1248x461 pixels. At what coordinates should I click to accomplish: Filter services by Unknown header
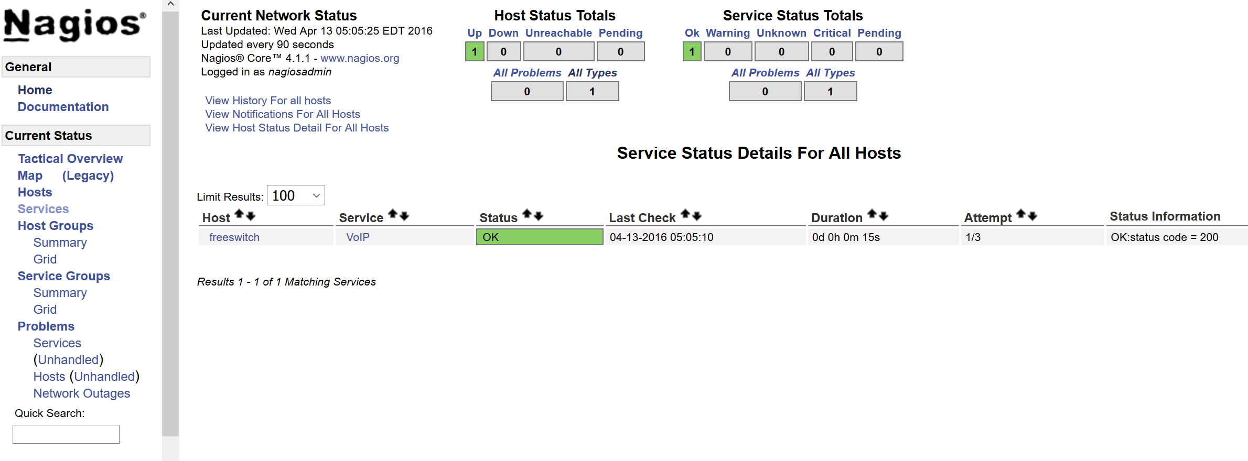pyautogui.click(x=781, y=33)
